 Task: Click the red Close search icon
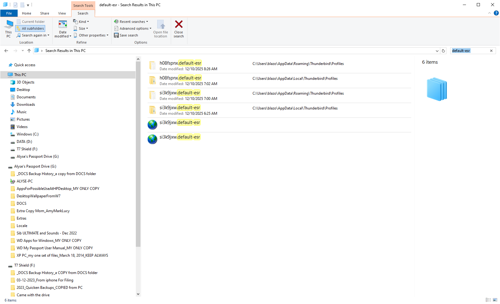[179, 24]
